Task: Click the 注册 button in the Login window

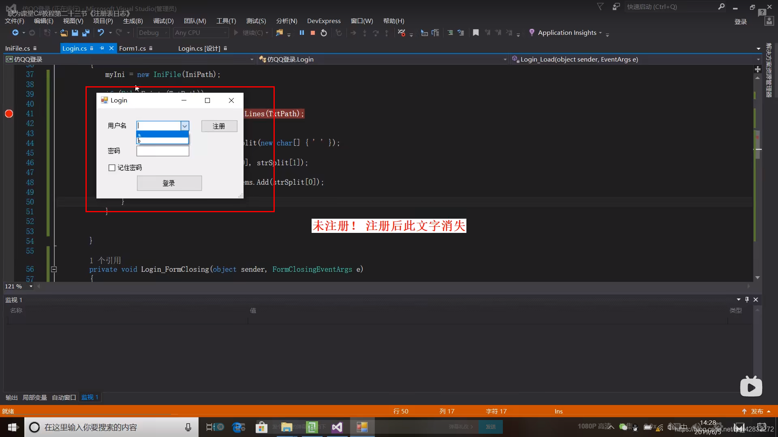Action: pos(219,126)
